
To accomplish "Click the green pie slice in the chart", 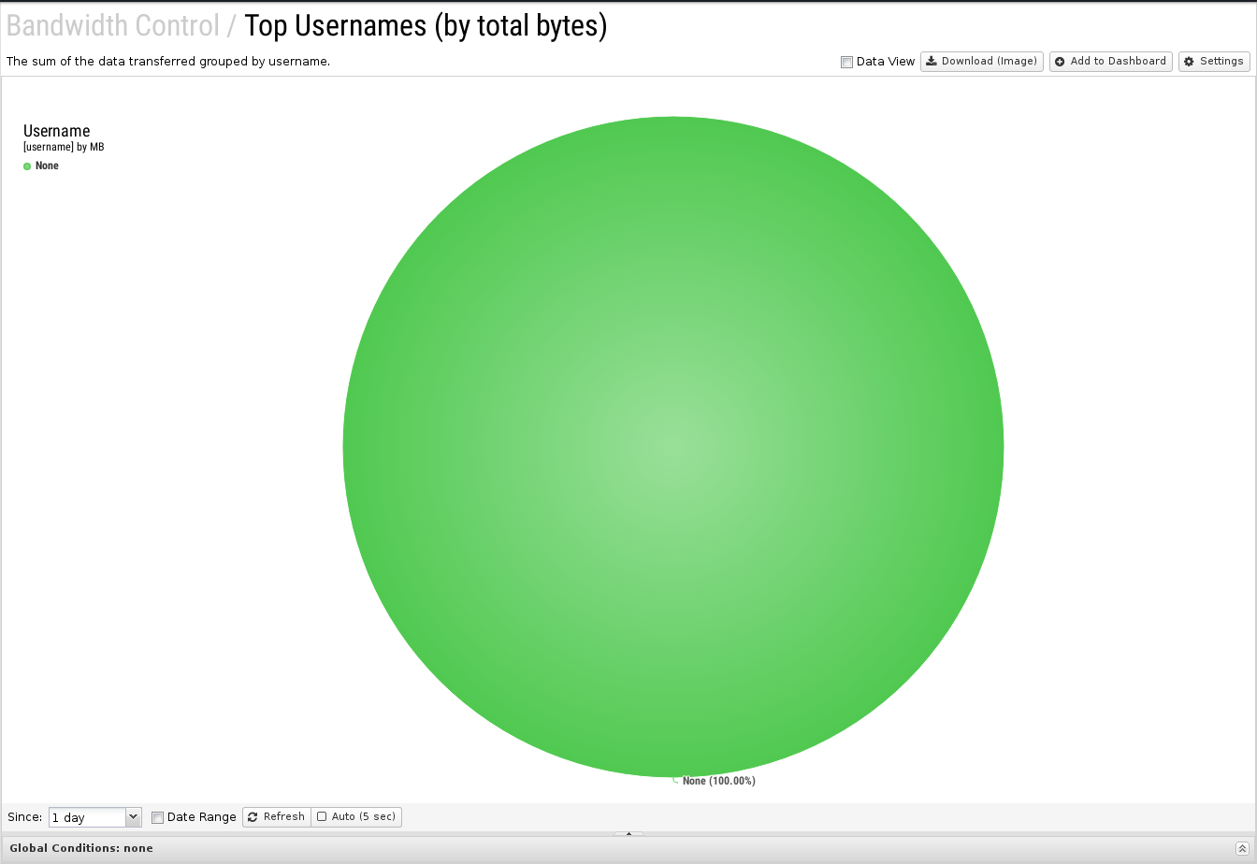I will pyautogui.click(x=673, y=447).
